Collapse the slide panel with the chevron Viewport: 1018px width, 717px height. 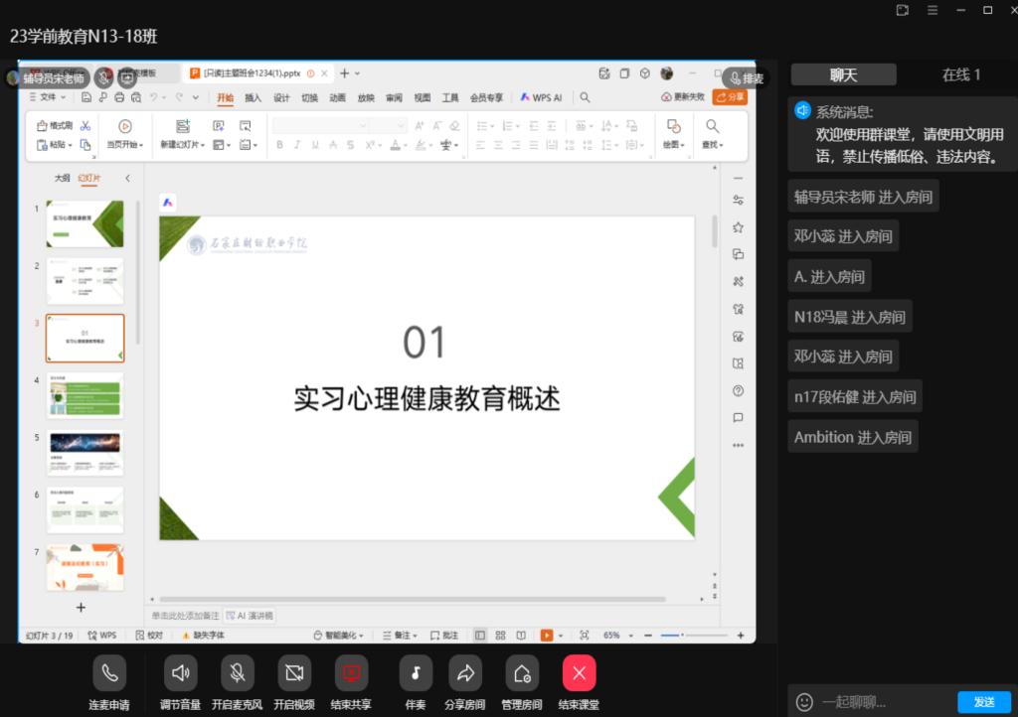(x=127, y=179)
